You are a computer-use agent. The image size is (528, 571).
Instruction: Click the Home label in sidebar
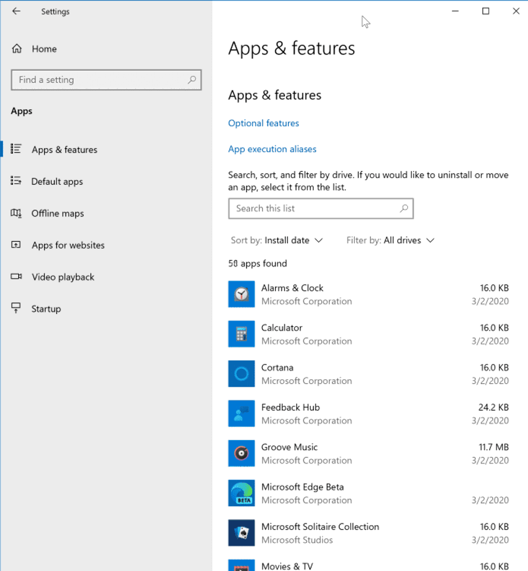pos(44,49)
